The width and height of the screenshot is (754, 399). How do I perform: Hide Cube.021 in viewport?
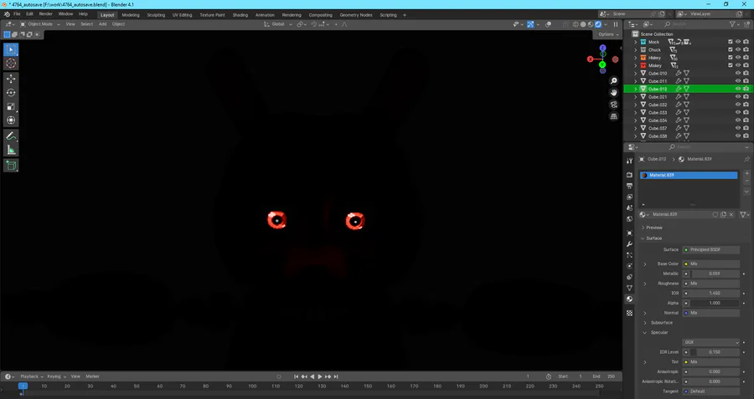[x=738, y=97]
